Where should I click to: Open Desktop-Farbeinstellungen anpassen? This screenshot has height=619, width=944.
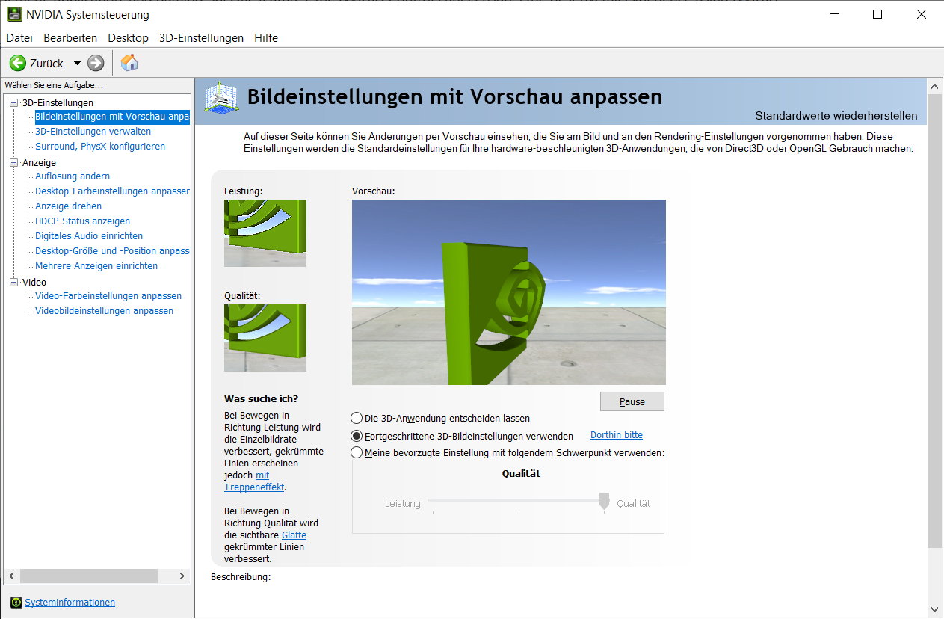tap(112, 191)
